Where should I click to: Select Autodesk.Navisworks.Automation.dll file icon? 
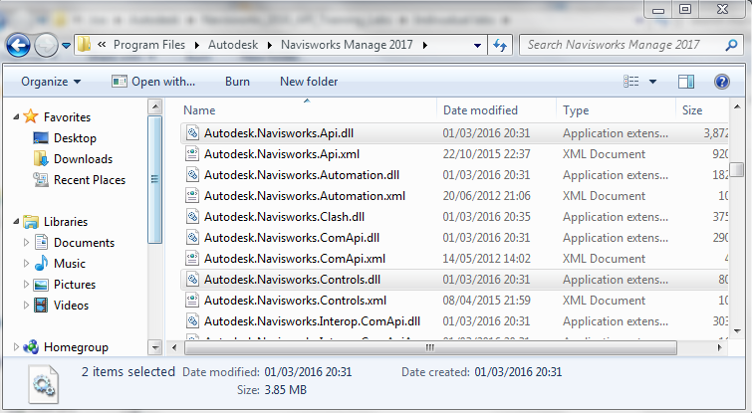(192, 175)
